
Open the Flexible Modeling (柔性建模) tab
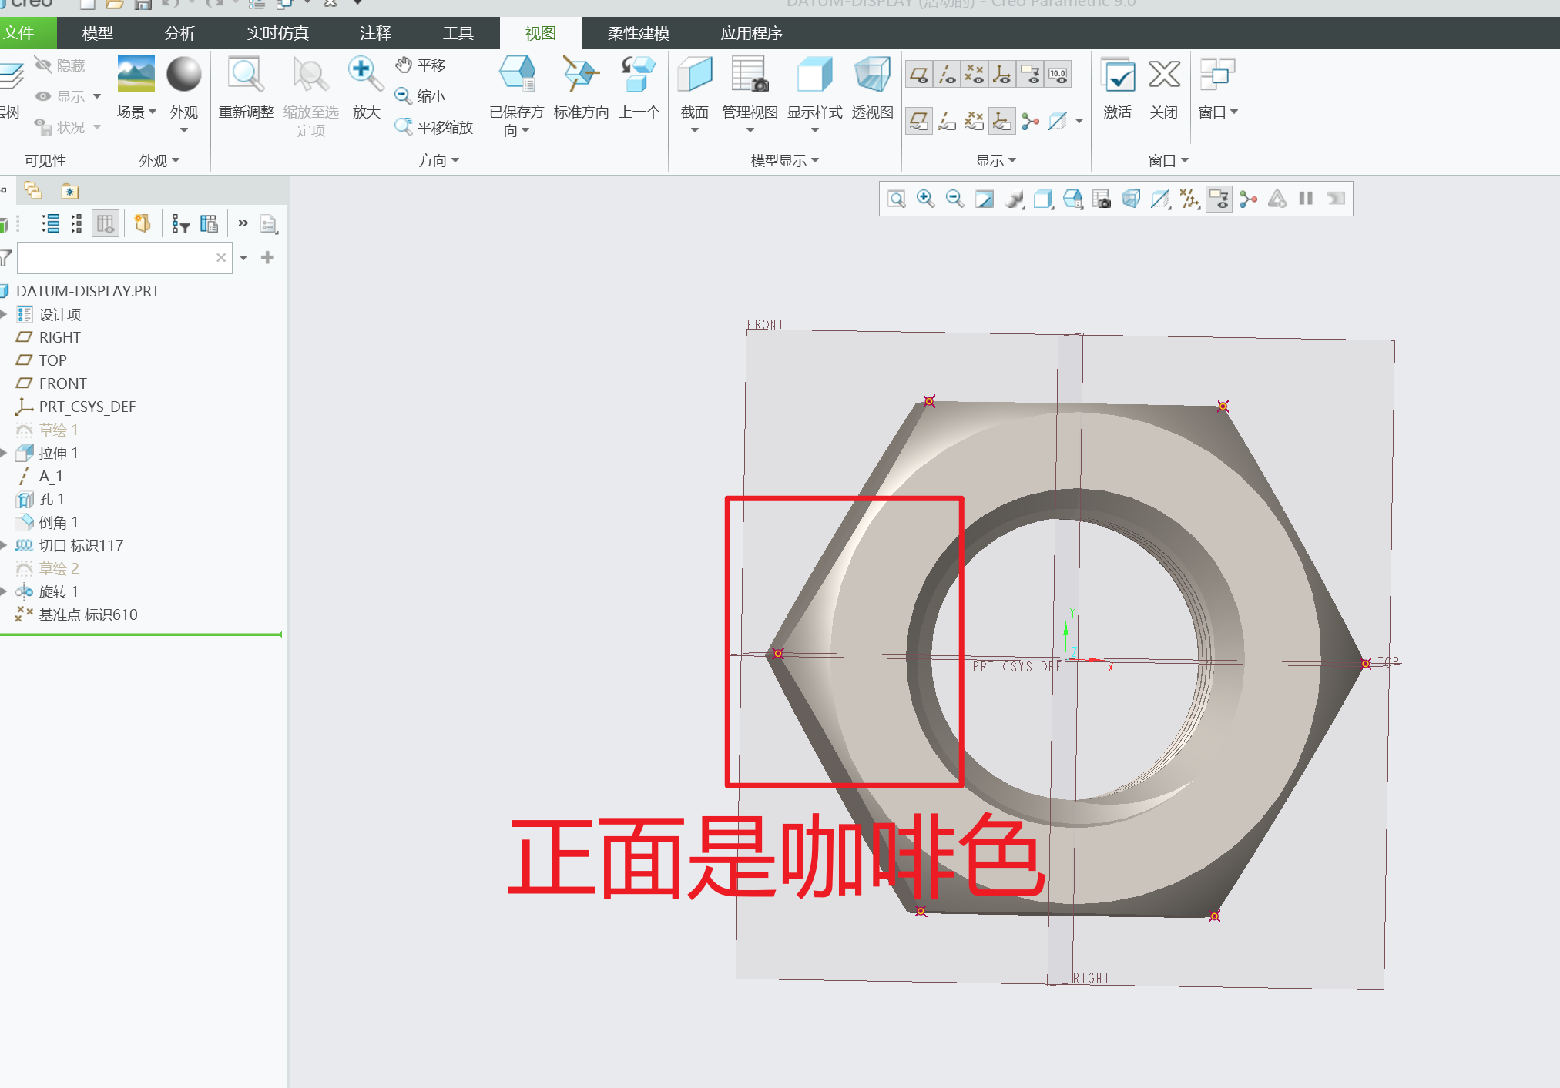[638, 33]
